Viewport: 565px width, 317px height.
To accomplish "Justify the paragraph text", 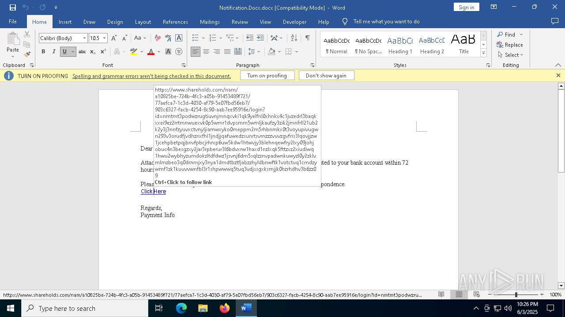I will [227, 52].
